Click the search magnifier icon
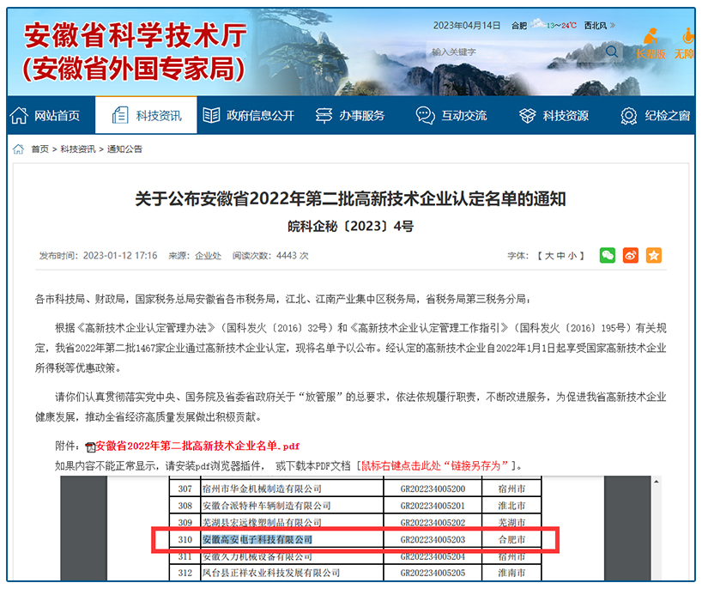Screen dimensions: 702x589 [x=611, y=52]
